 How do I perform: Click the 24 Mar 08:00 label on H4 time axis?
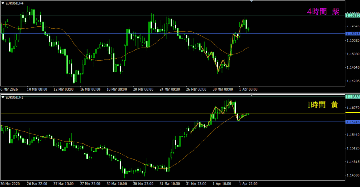pyautogui.click(x=170, y=89)
